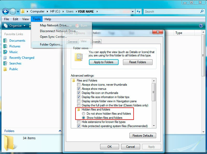Click the Music icon in sidebar

tap(5, 52)
